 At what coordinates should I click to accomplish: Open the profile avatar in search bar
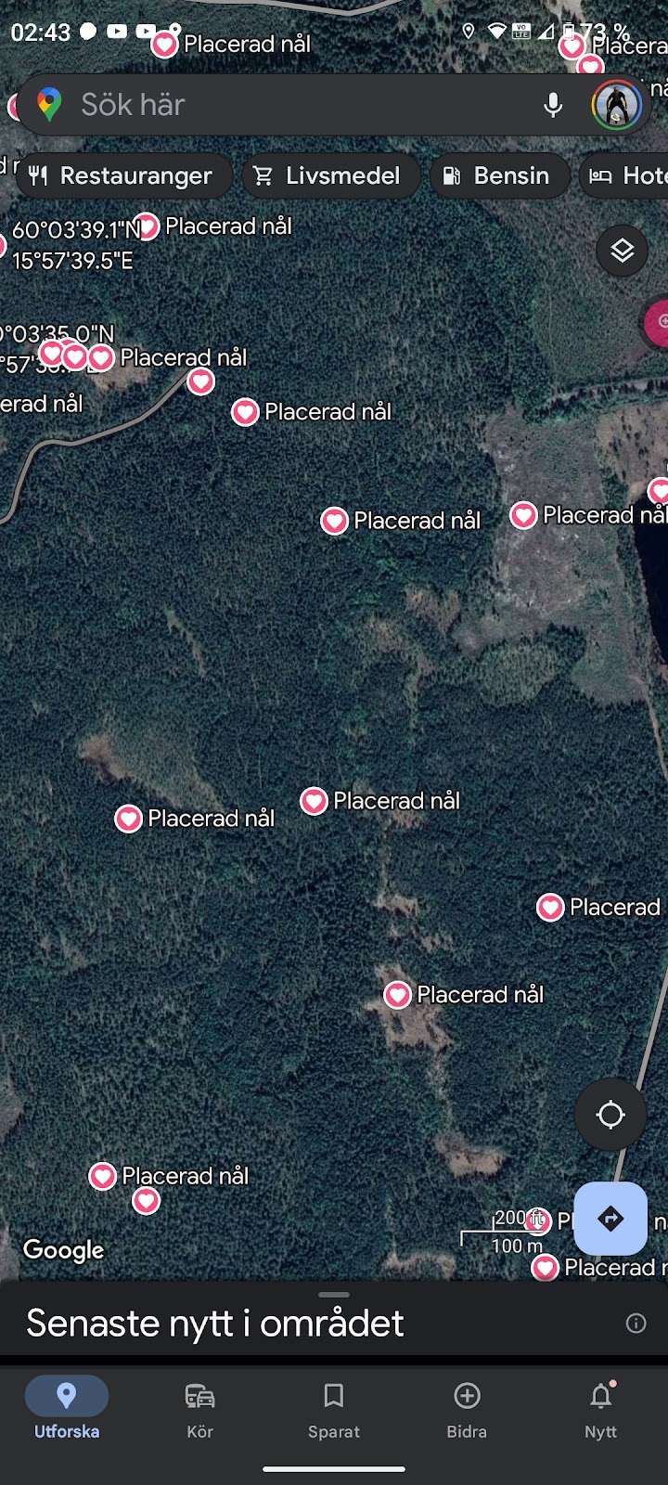616,105
